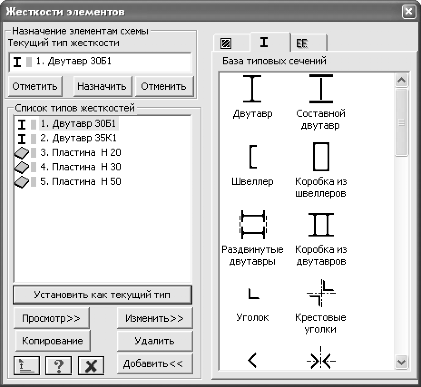Click Установить как текущий тип
This screenshot has height=387, width=421.
click(103, 295)
